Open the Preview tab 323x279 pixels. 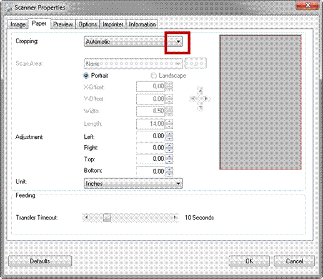click(x=63, y=24)
